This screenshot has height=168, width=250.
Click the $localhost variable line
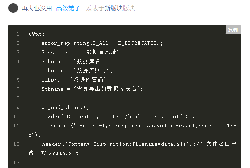pos(82,52)
